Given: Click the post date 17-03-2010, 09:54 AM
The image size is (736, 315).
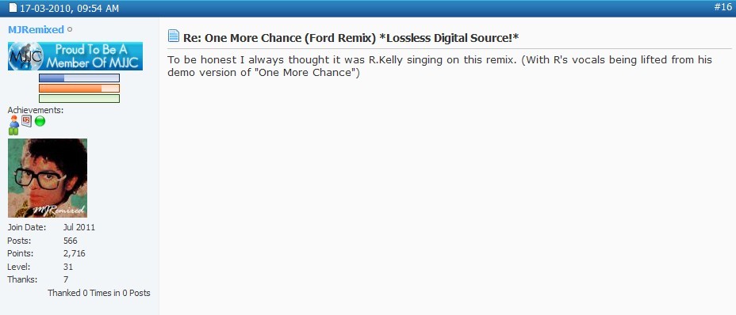Looking at the screenshot, I should click(x=69, y=9).
